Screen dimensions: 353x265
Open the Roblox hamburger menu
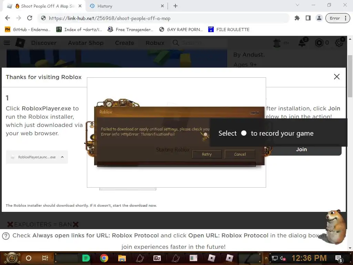[x=7, y=43]
